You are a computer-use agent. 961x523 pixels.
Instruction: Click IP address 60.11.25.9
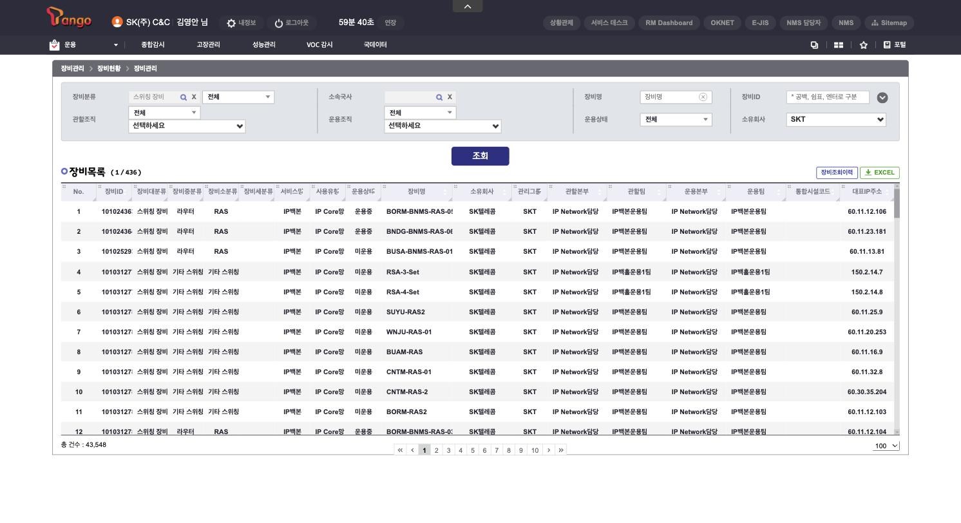(x=867, y=312)
